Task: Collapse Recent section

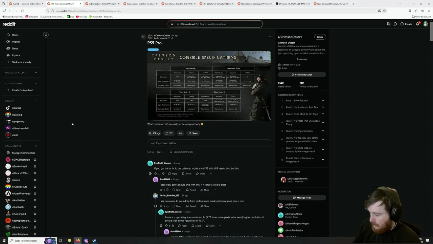Action: click(x=36, y=101)
